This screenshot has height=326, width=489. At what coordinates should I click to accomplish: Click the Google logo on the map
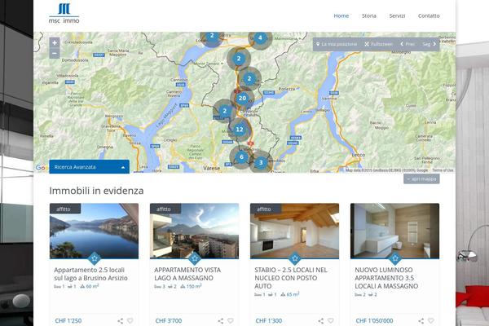tap(42, 168)
